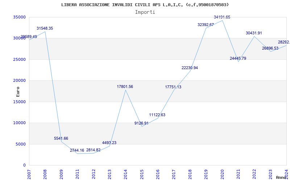Click the 24445.79 data label
Image resolution: width=290 pixels, height=181 pixels.
238,58
